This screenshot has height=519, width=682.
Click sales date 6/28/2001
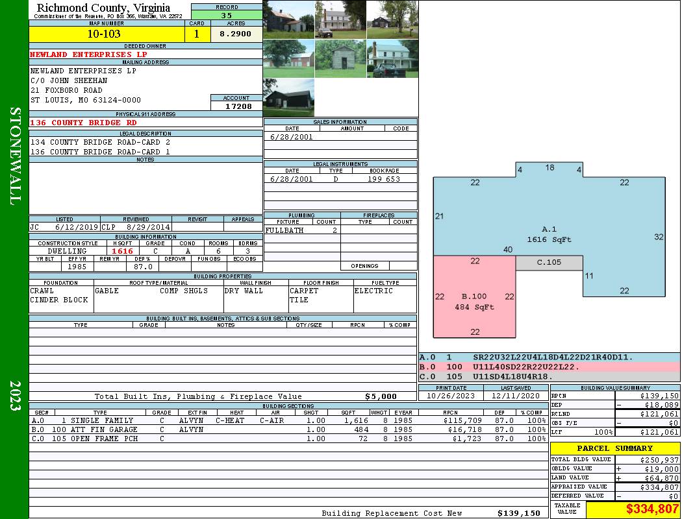[292, 137]
